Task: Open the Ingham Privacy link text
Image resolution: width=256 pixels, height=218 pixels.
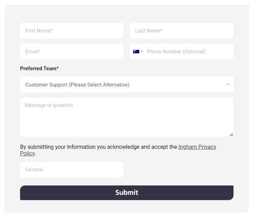Action: 197,147
